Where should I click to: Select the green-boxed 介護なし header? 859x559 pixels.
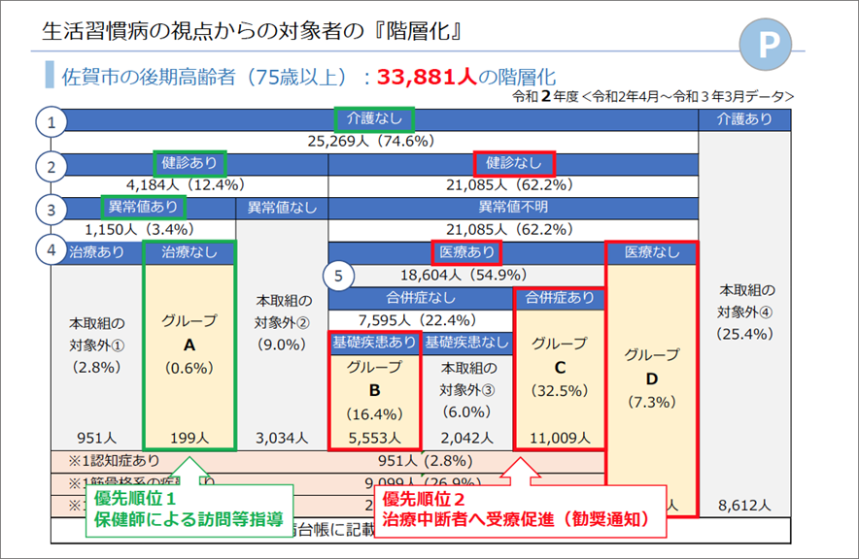coord(374,119)
